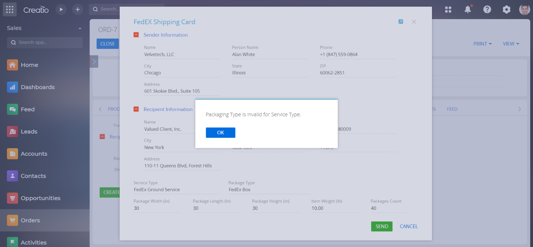Go to Home via its sidebar icon
This screenshot has height=247, width=533.
point(12,65)
